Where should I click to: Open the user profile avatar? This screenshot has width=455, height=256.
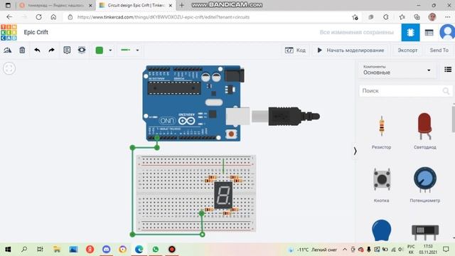pos(447,32)
